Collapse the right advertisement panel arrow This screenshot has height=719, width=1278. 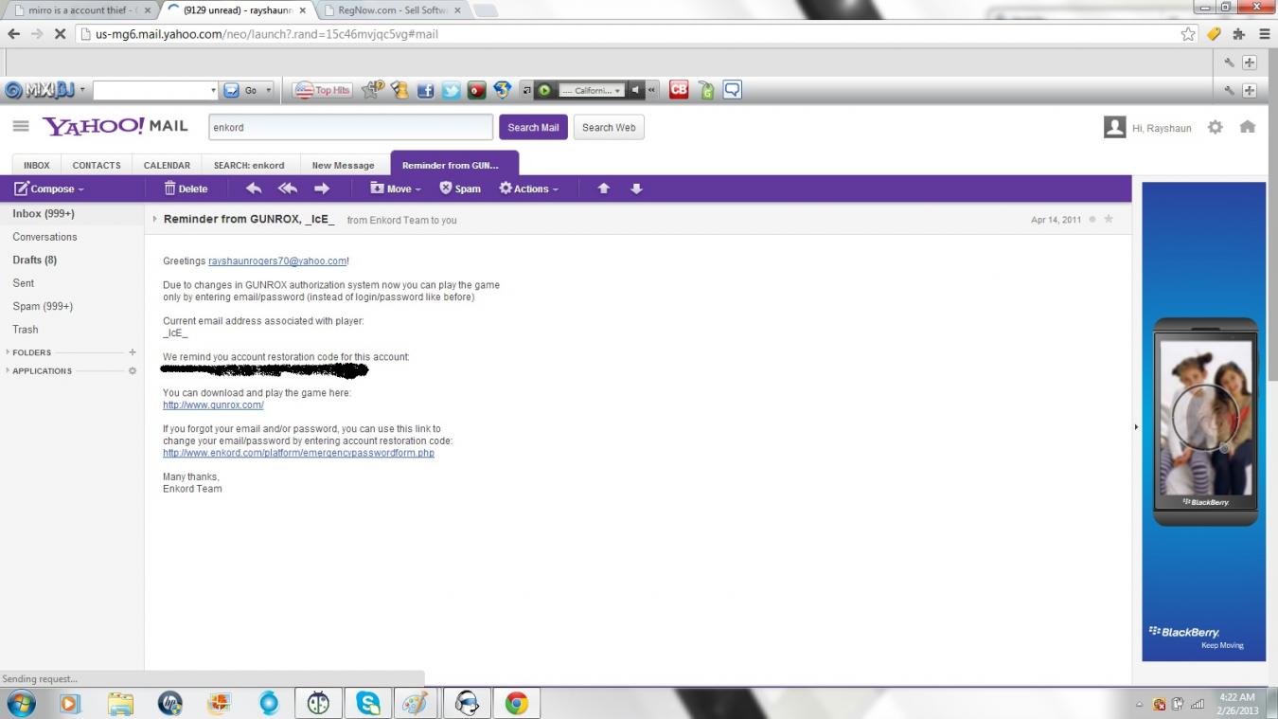[x=1136, y=427]
